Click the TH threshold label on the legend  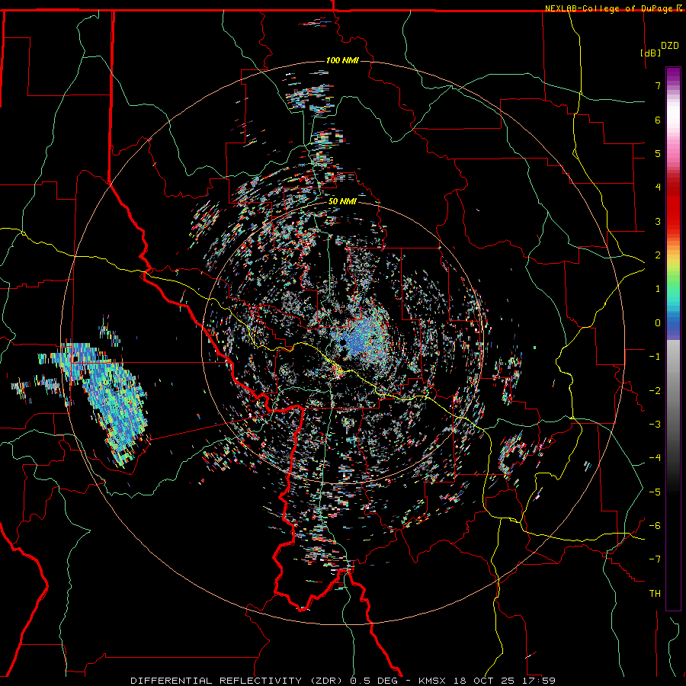point(655,594)
